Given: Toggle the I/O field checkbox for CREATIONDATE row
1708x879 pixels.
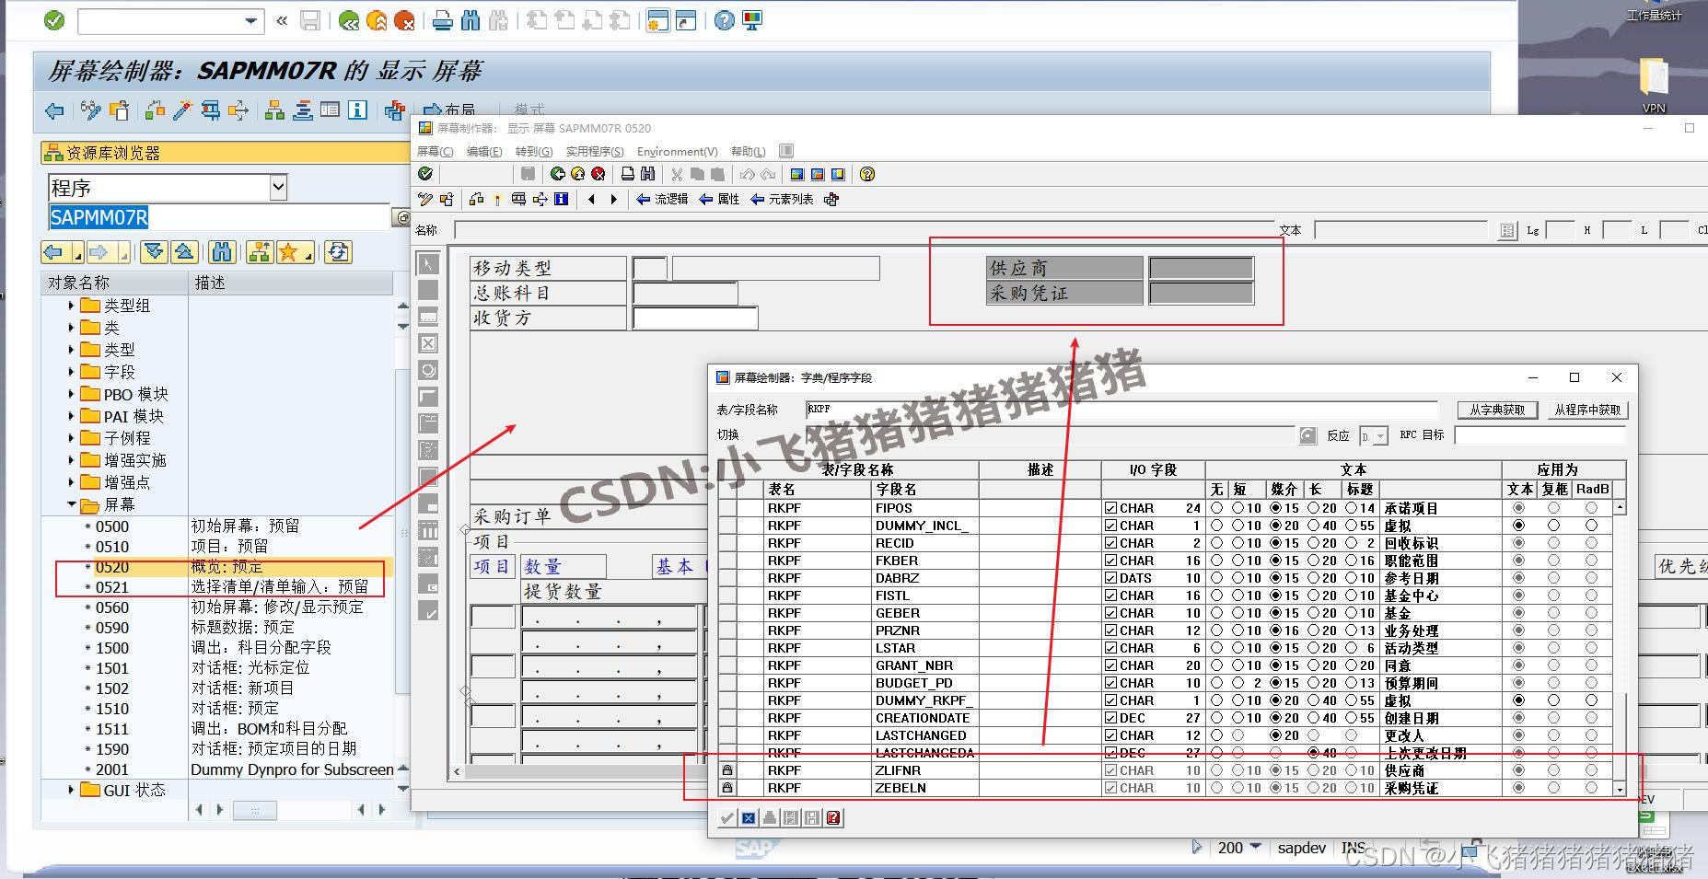Looking at the screenshot, I should tap(1111, 718).
